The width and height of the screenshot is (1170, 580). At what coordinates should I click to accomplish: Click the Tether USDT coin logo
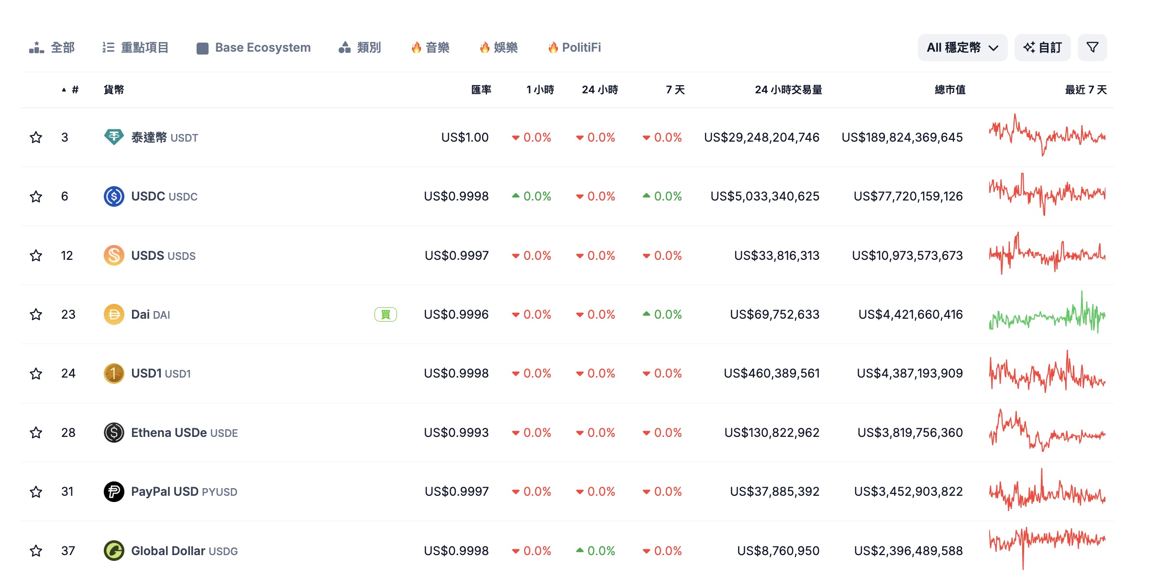(114, 137)
